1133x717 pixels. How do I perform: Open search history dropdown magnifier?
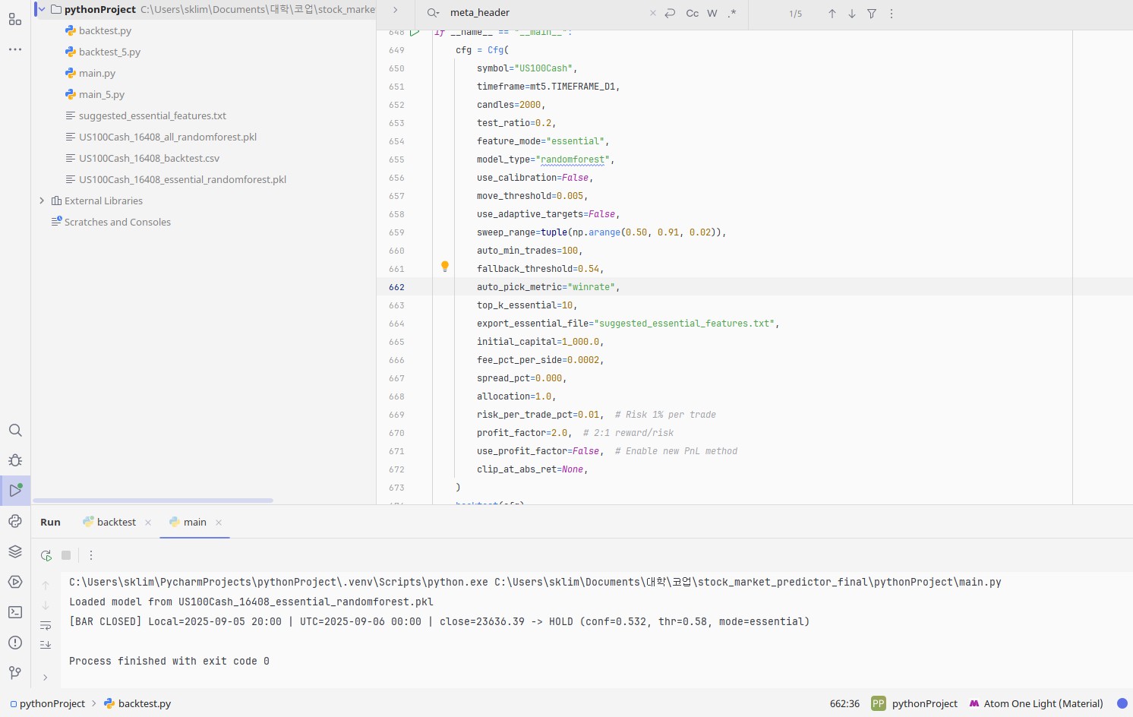coord(433,13)
